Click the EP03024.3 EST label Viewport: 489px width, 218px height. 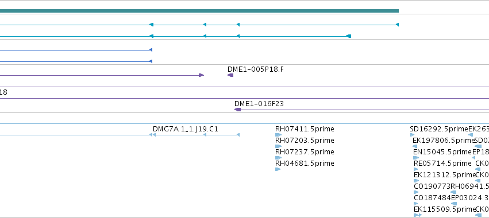(x=470, y=198)
